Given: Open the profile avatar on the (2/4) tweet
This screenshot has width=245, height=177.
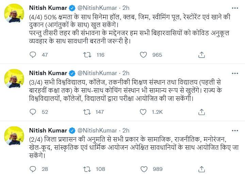Looking at the screenshot, I should (x=14, y=136).
